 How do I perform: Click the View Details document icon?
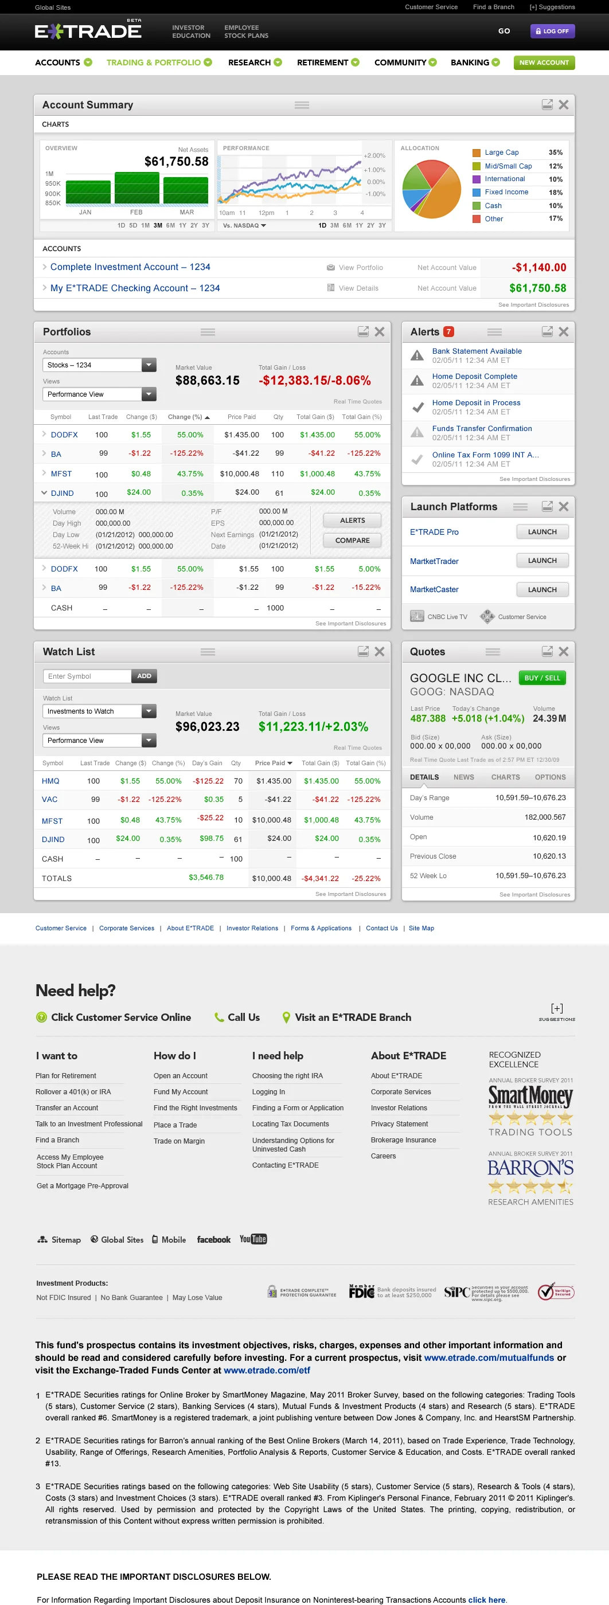(330, 288)
